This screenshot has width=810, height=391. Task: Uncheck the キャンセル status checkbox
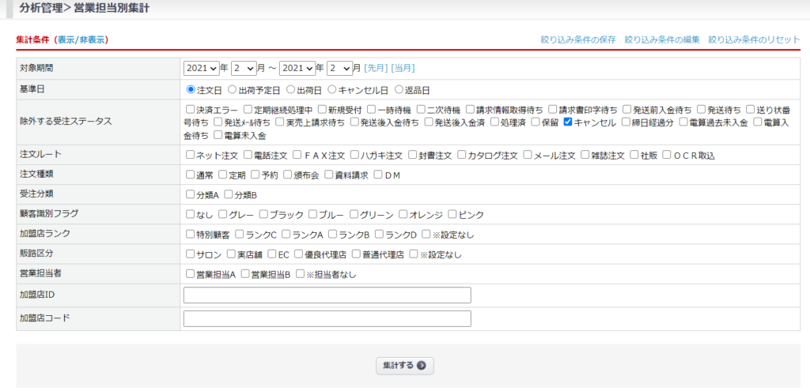click(568, 122)
